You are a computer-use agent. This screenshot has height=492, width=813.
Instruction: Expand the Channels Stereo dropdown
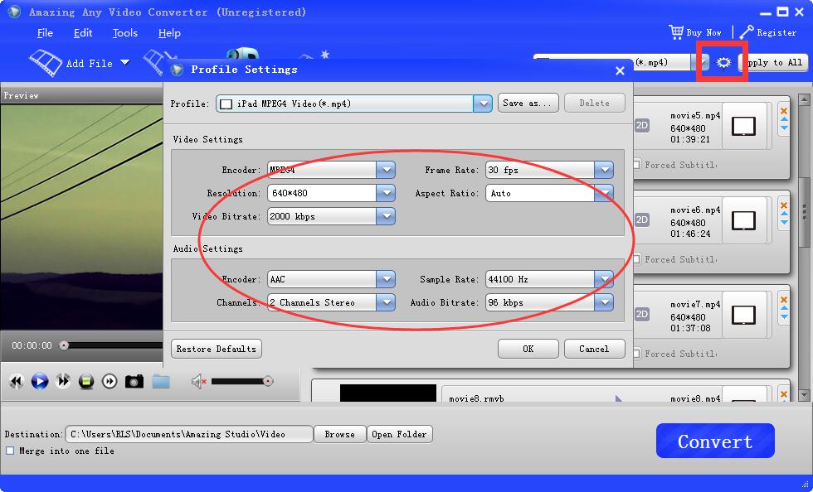pos(386,302)
